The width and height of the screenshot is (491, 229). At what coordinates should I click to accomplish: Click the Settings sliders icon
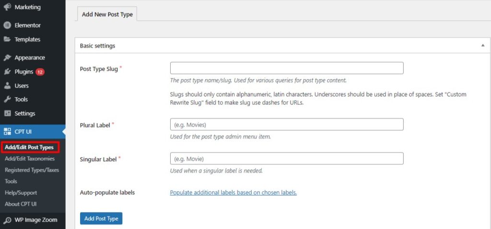[7, 114]
